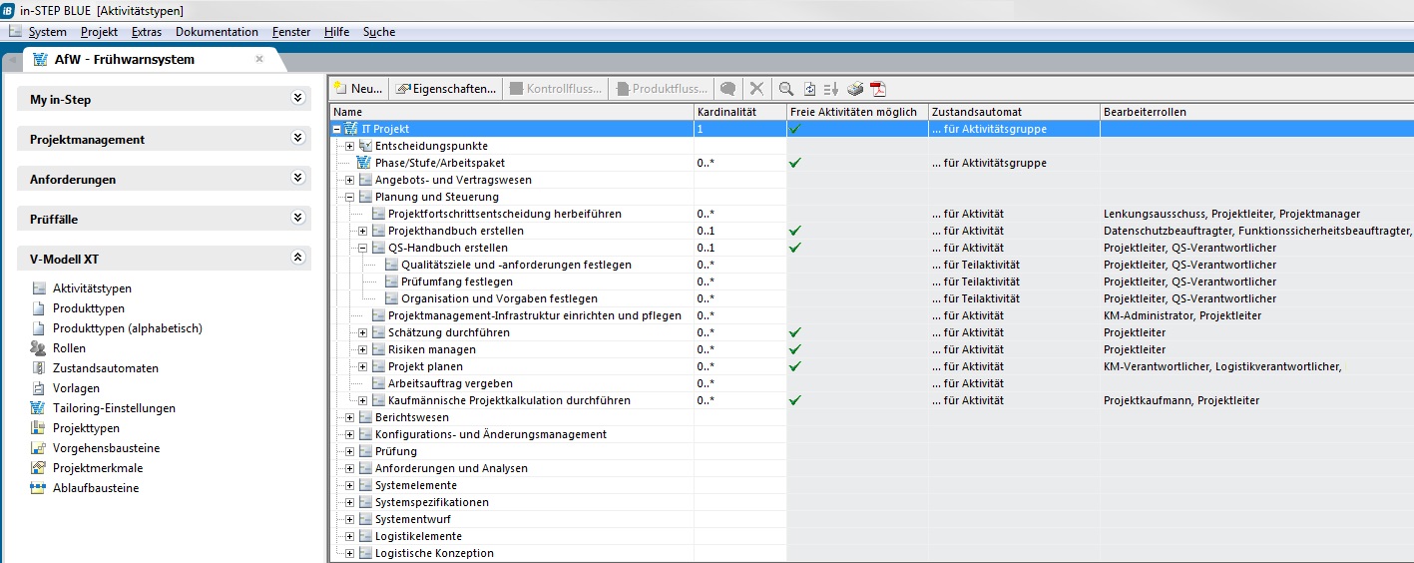Screen dimensions: 1414x563
Task: Expand the My in-Step sidebar section
Action: (297, 99)
